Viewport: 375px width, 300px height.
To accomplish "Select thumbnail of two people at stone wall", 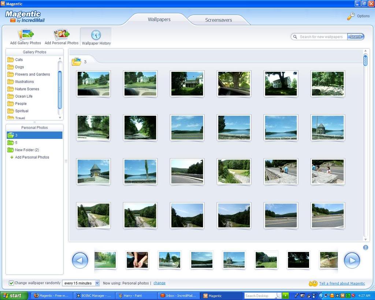I will [281, 171].
